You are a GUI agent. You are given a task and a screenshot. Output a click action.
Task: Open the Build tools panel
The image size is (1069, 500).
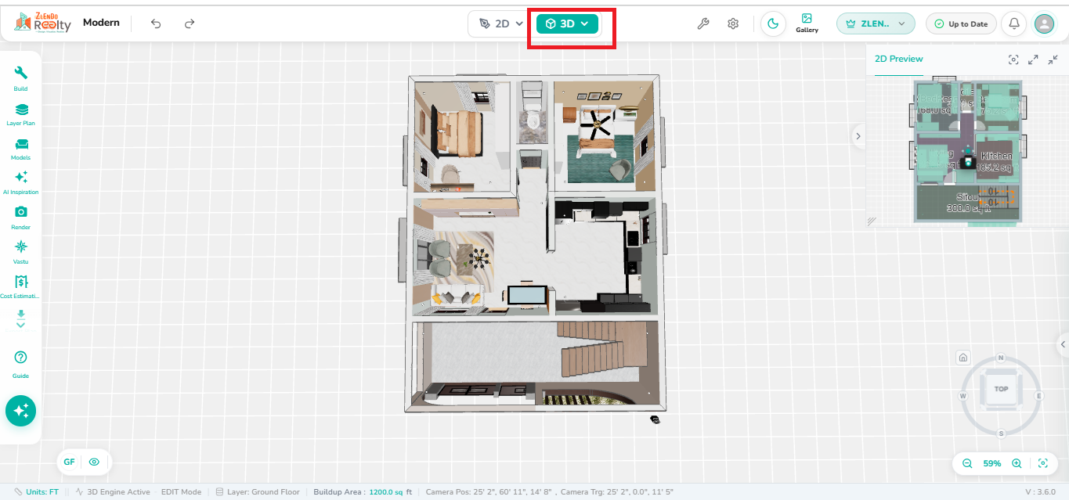(x=21, y=77)
